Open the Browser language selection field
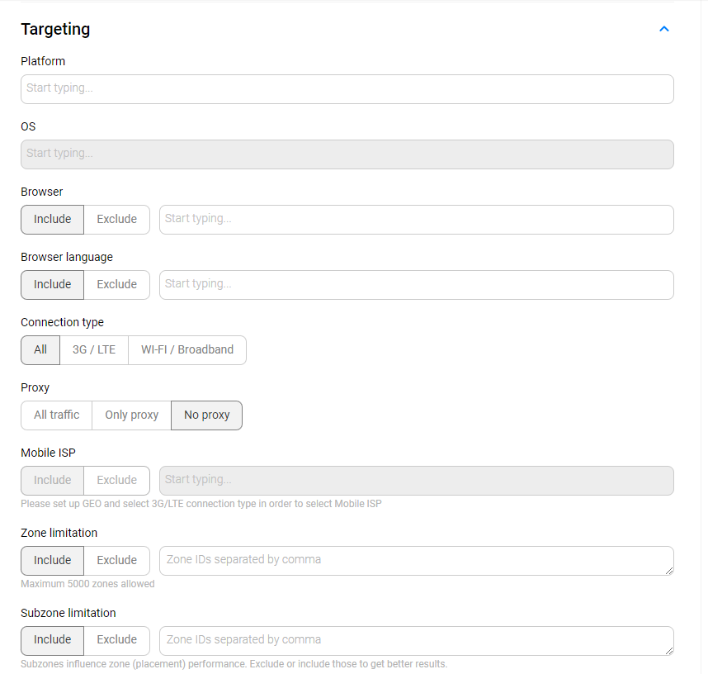708x674 pixels. point(416,285)
